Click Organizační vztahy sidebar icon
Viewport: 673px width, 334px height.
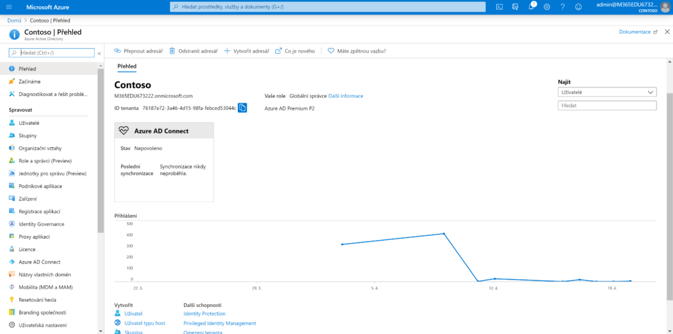pos(12,148)
